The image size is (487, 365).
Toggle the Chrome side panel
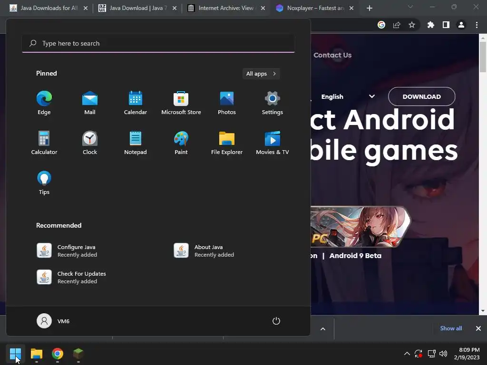point(446,25)
